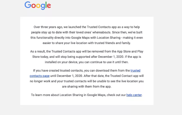Open the help center link
182x115 pixels.
point(134,95)
